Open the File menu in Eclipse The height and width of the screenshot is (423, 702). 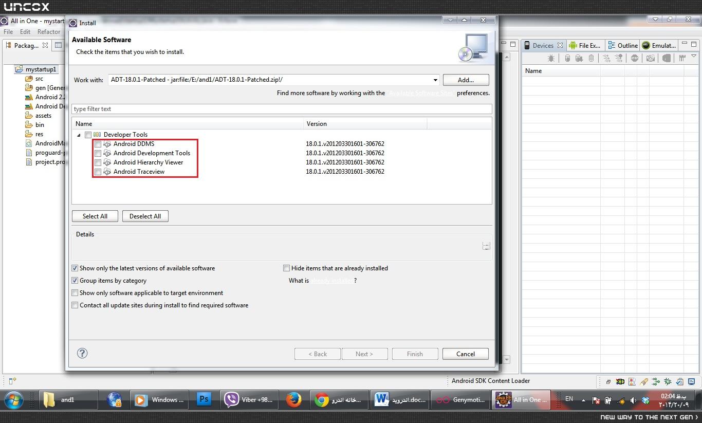(x=8, y=32)
